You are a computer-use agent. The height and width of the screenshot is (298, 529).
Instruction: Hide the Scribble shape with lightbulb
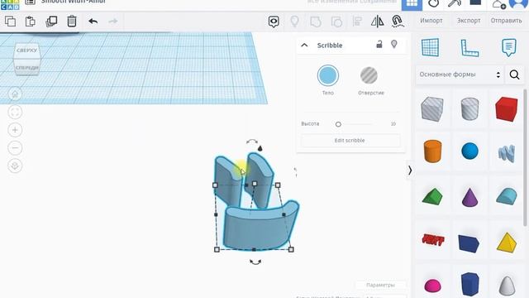[x=393, y=44]
